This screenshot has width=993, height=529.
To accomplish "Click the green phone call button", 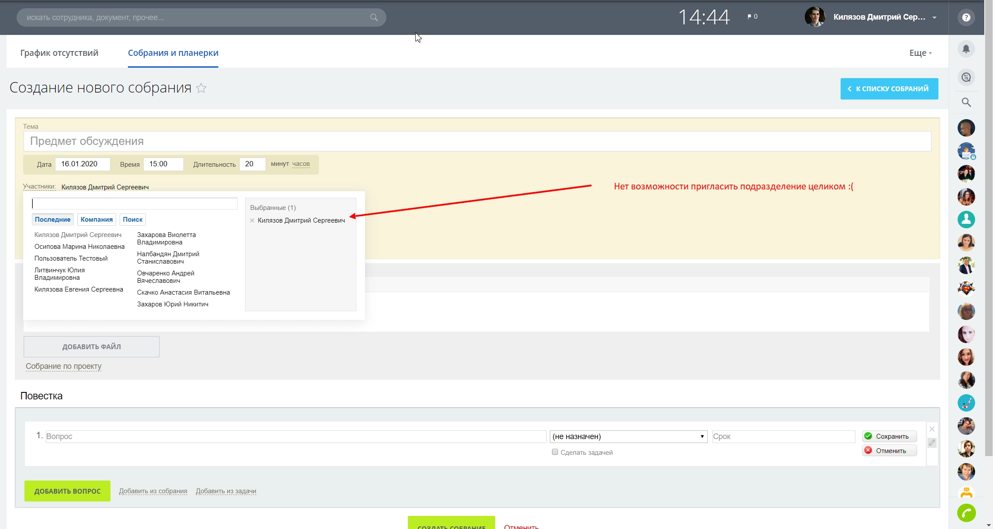I will pos(966,513).
